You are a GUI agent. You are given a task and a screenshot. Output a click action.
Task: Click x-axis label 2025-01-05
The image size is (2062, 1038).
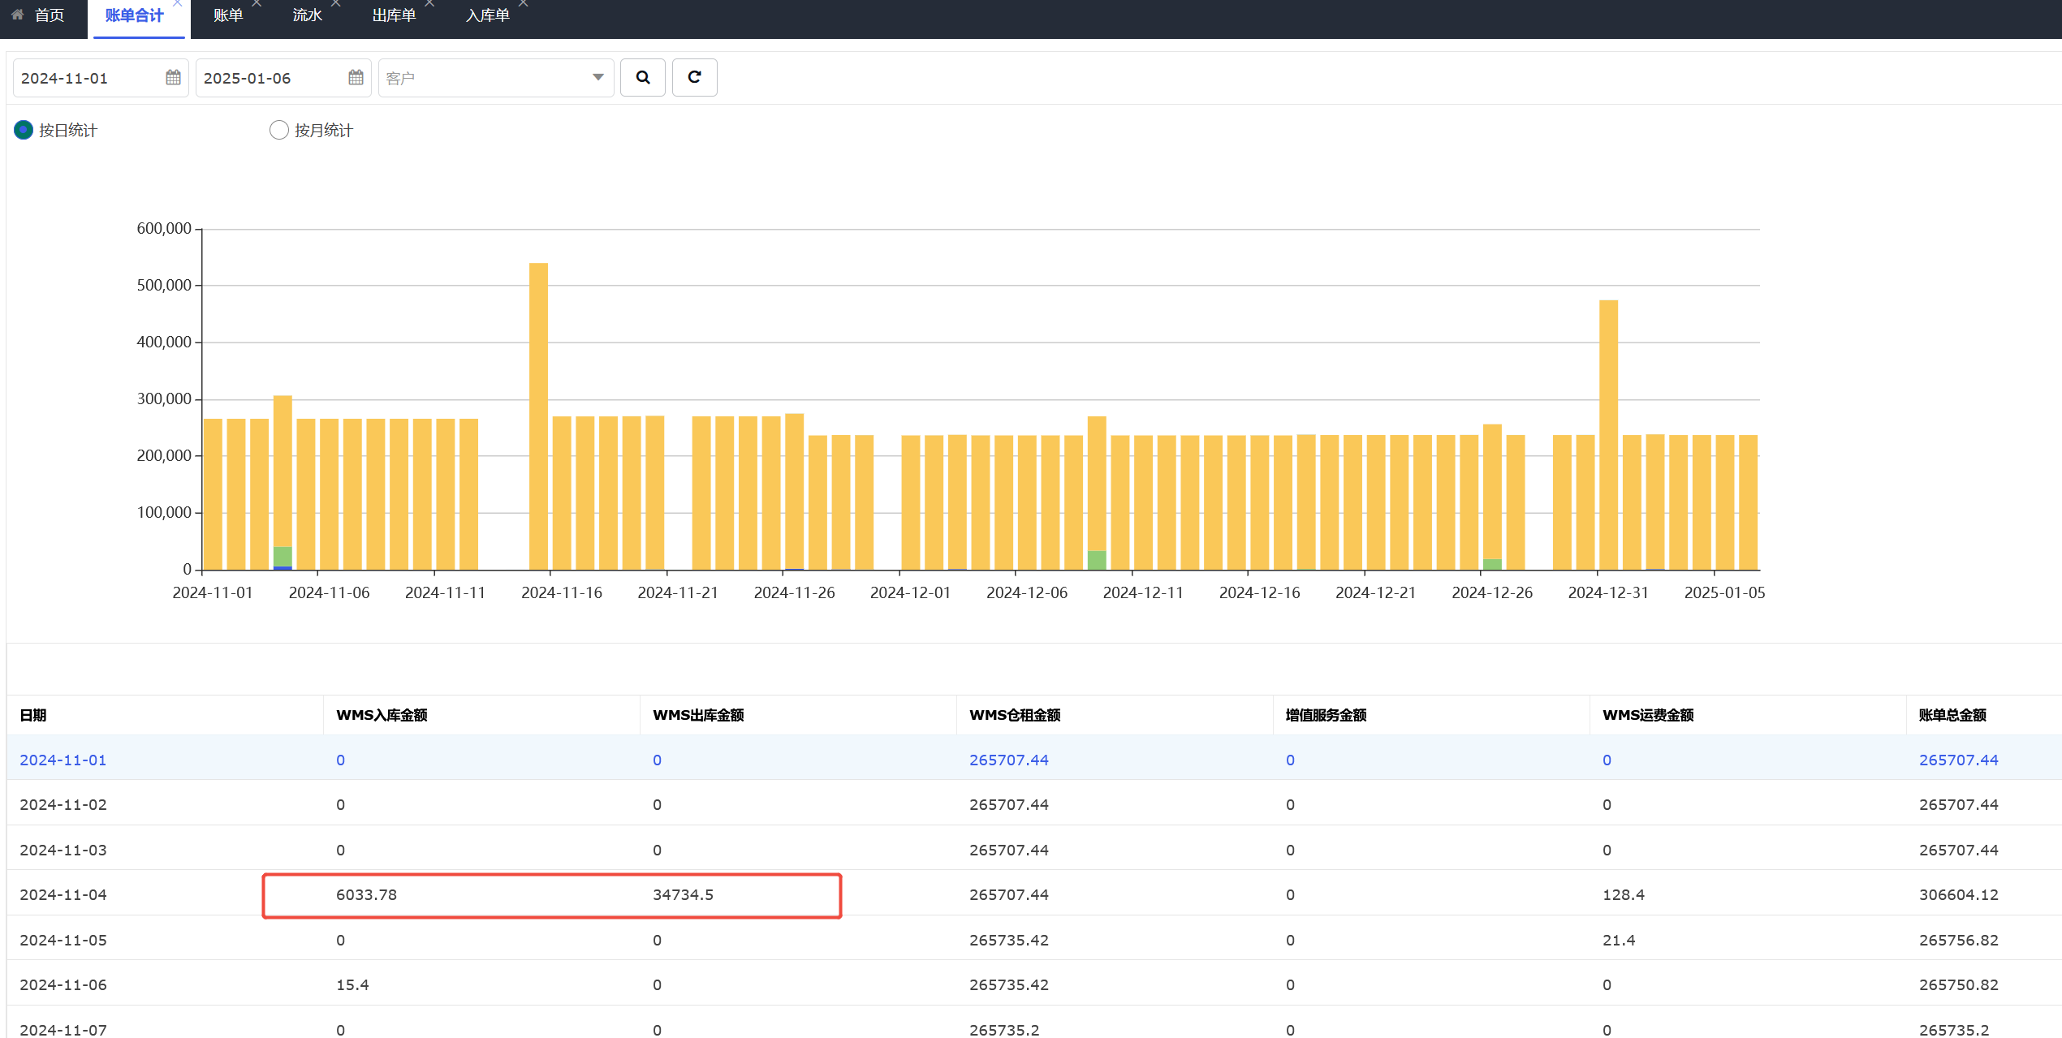point(1724,592)
